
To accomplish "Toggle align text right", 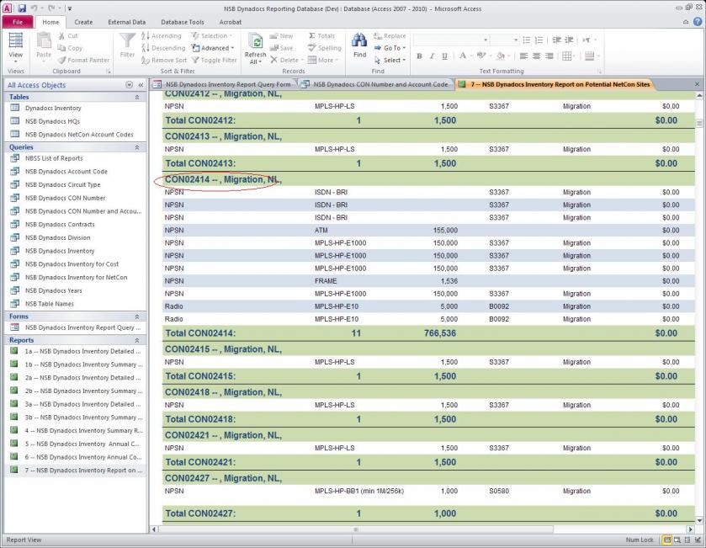I will [x=549, y=56].
